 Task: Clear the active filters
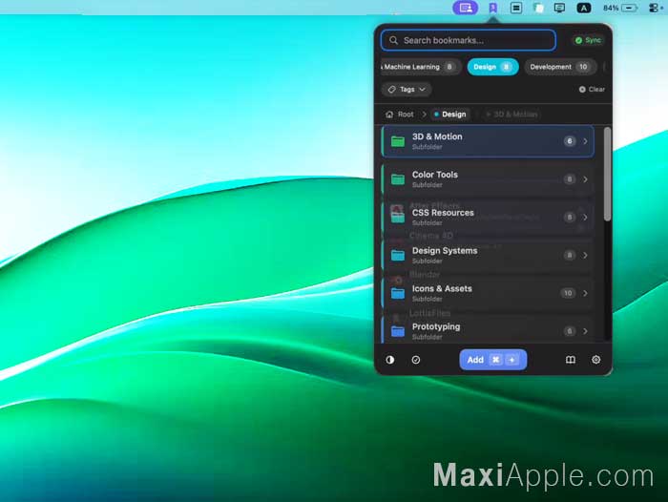[592, 89]
